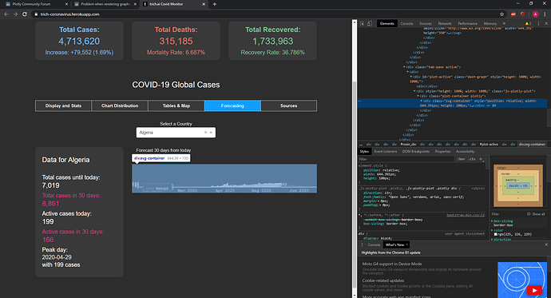Open the DOM Breakpoints sidebar tab

coord(416,152)
